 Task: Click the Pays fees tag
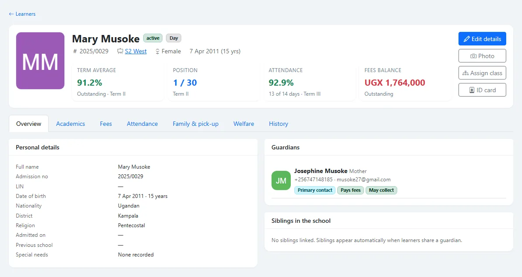(350, 190)
